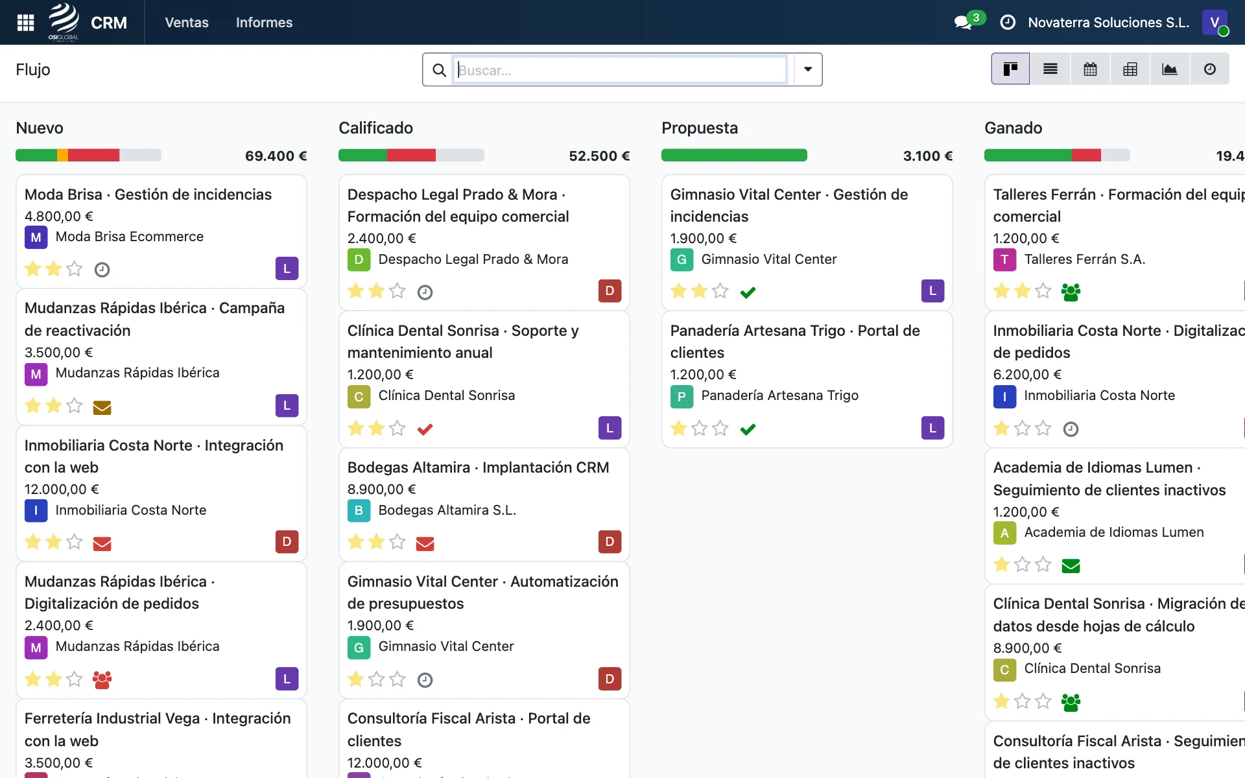Switch to pivot table view
1245x778 pixels.
[x=1130, y=69]
